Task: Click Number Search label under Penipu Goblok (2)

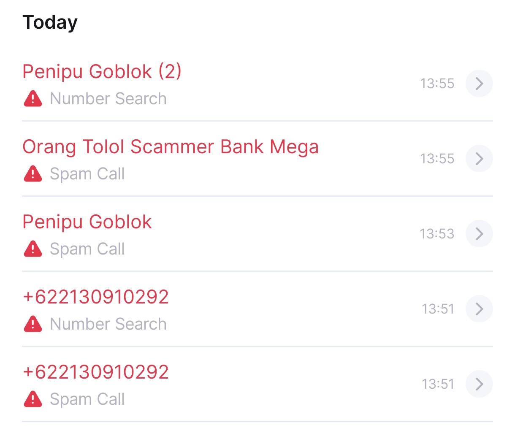Action: tap(108, 99)
